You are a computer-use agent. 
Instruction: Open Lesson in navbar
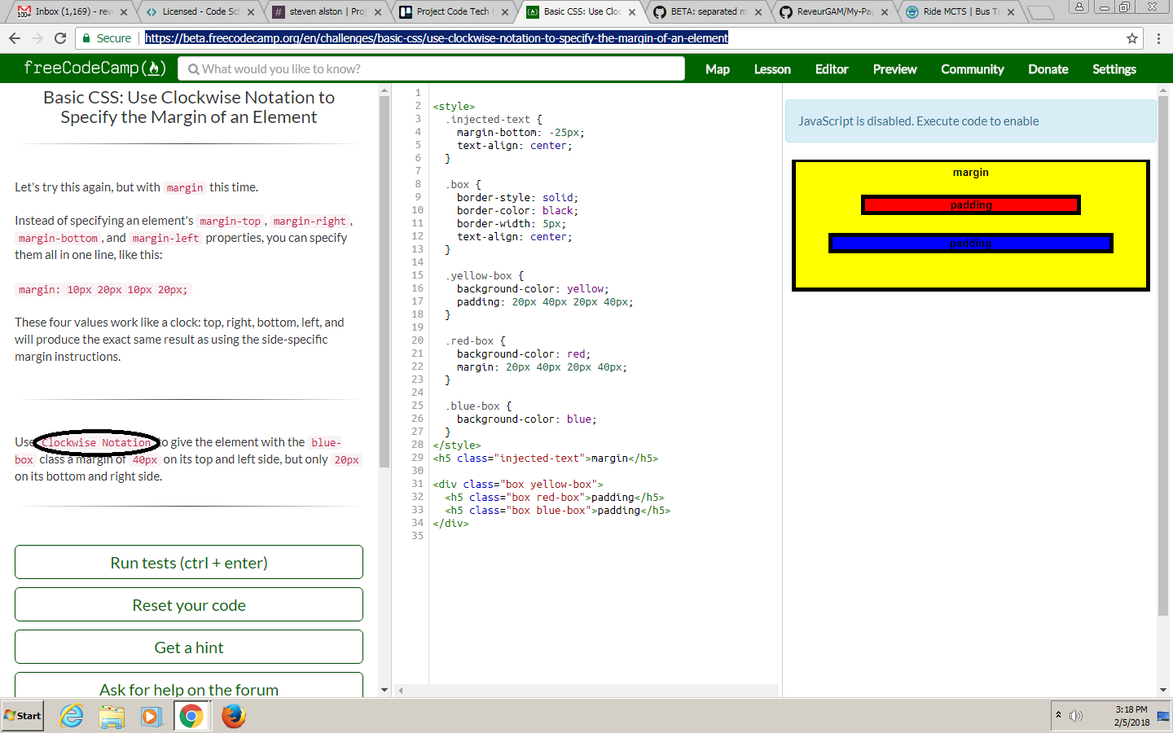pyautogui.click(x=772, y=69)
